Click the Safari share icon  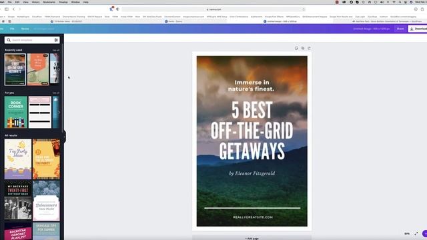click(422, 9)
